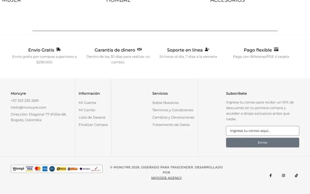Viewport: 310px width, 194px height.
Task: Click the address 'Dirección: Diagonal 77 #120a-68'
Action: [39, 114]
